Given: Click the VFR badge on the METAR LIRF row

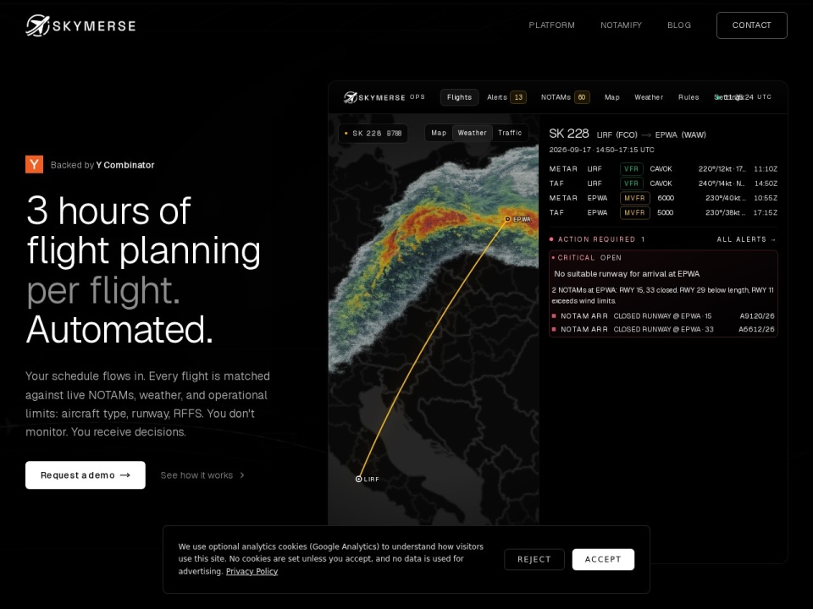Looking at the screenshot, I should [632, 169].
